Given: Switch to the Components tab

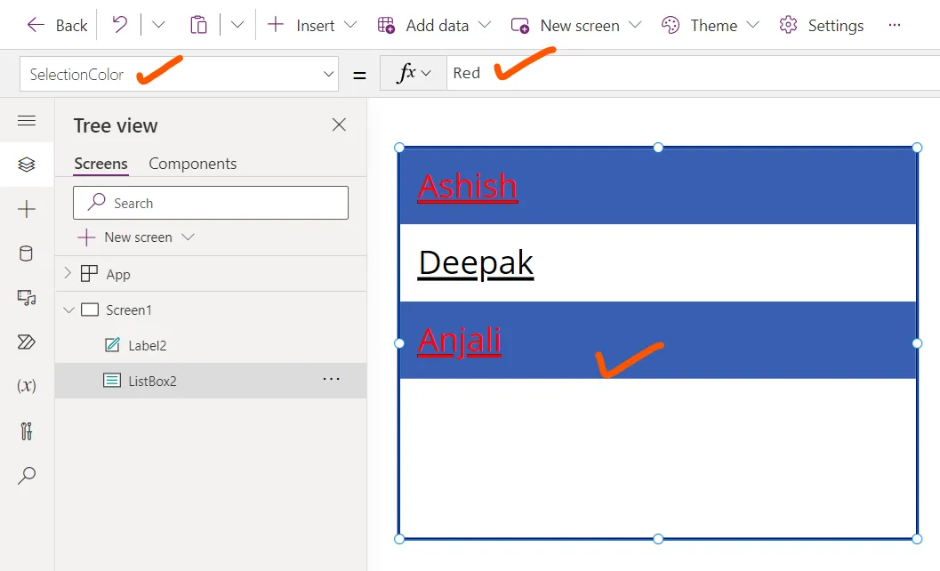Looking at the screenshot, I should (x=192, y=164).
